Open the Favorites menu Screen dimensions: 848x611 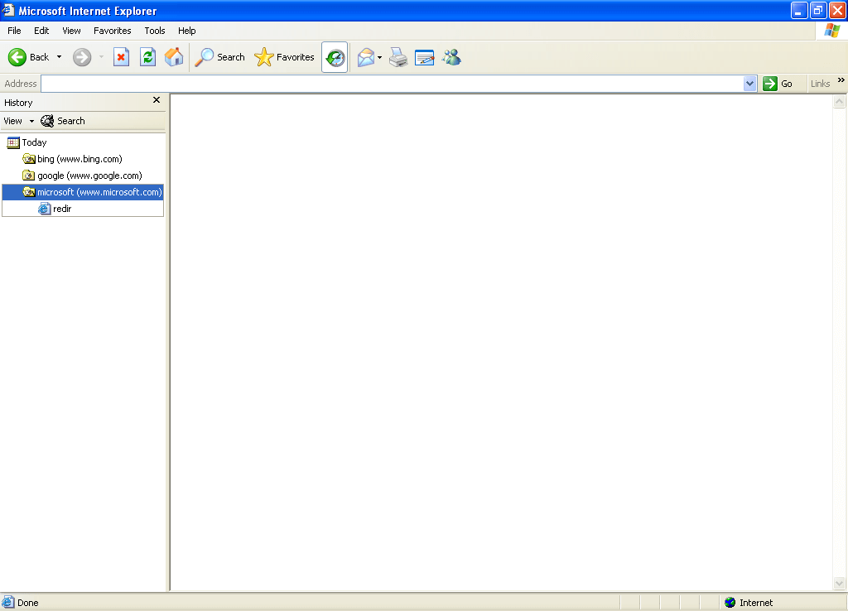point(113,31)
